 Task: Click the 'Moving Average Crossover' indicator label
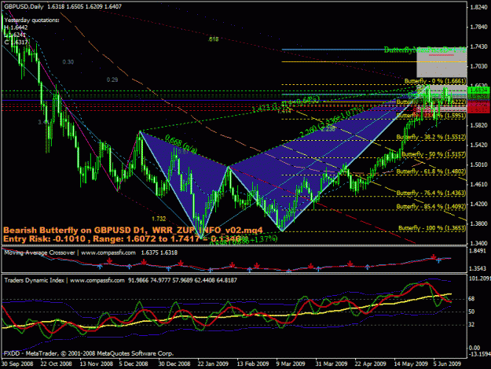(39, 253)
